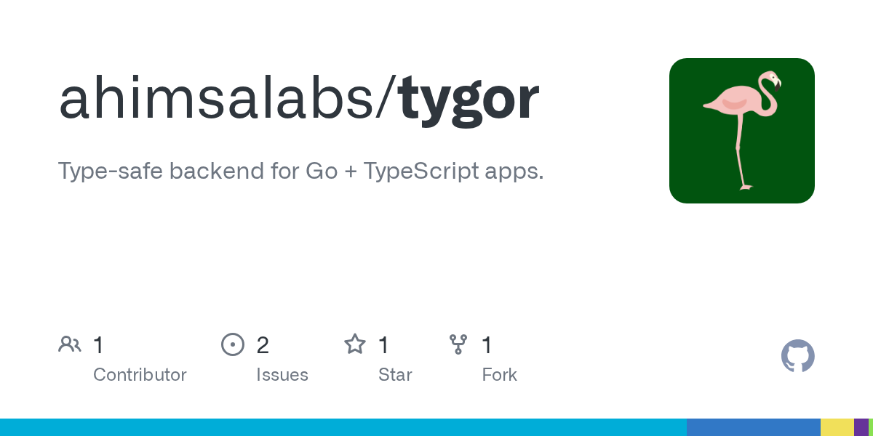873x436 pixels.
Task: Click the Star outline icon
Action: 355,344
